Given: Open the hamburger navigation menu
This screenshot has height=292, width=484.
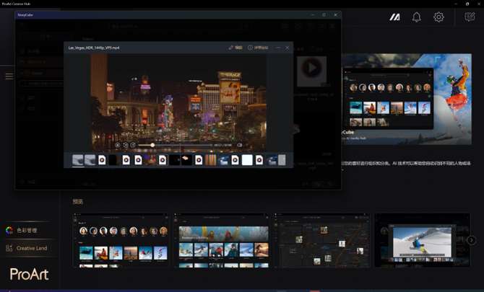Looking at the screenshot, I should tap(9, 76).
